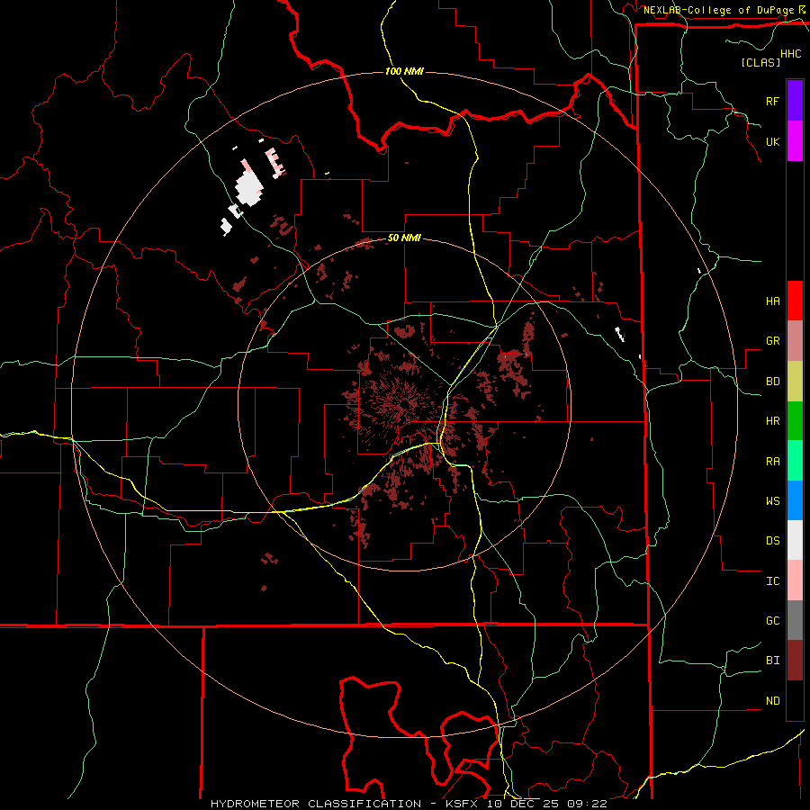Select the GR pinkish legend swatch

click(x=795, y=340)
